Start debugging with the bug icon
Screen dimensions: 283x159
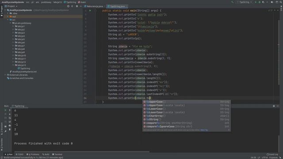(260, 2)
